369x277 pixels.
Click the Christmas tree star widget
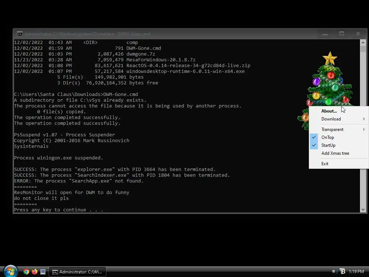pyautogui.click(x=330, y=58)
